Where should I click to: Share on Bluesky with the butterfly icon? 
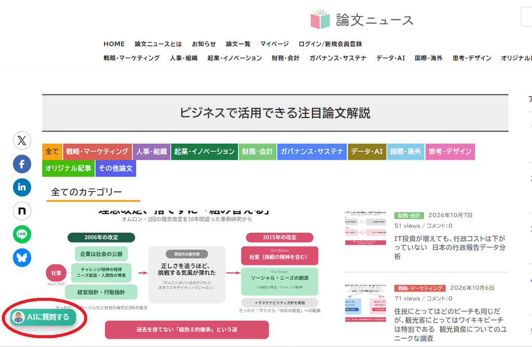[x=22, y=258]
